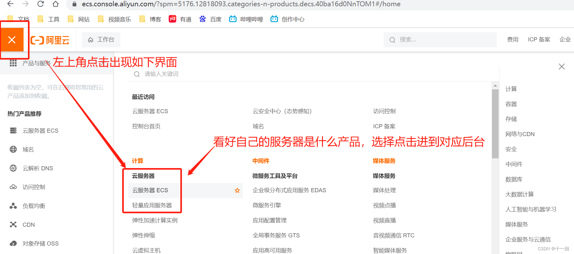Open the 创作中心 bookmark
574x254 pixels.
click(287, 19)
